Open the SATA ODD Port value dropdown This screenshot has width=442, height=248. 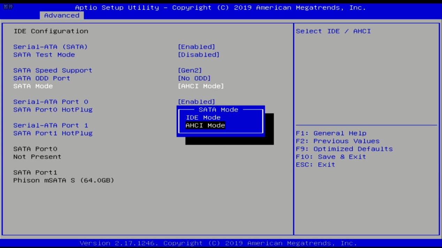pos(194,79)
